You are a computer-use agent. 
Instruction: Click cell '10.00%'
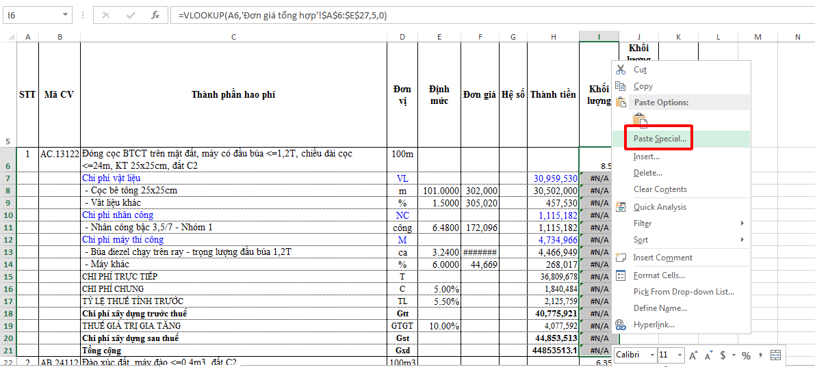[440, 325]
